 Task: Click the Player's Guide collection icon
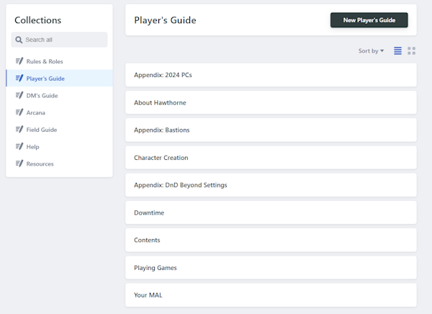[x=19, y=78]
